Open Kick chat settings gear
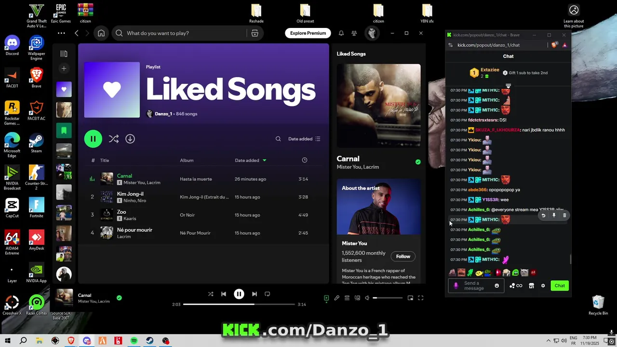 tap(543, 286)
